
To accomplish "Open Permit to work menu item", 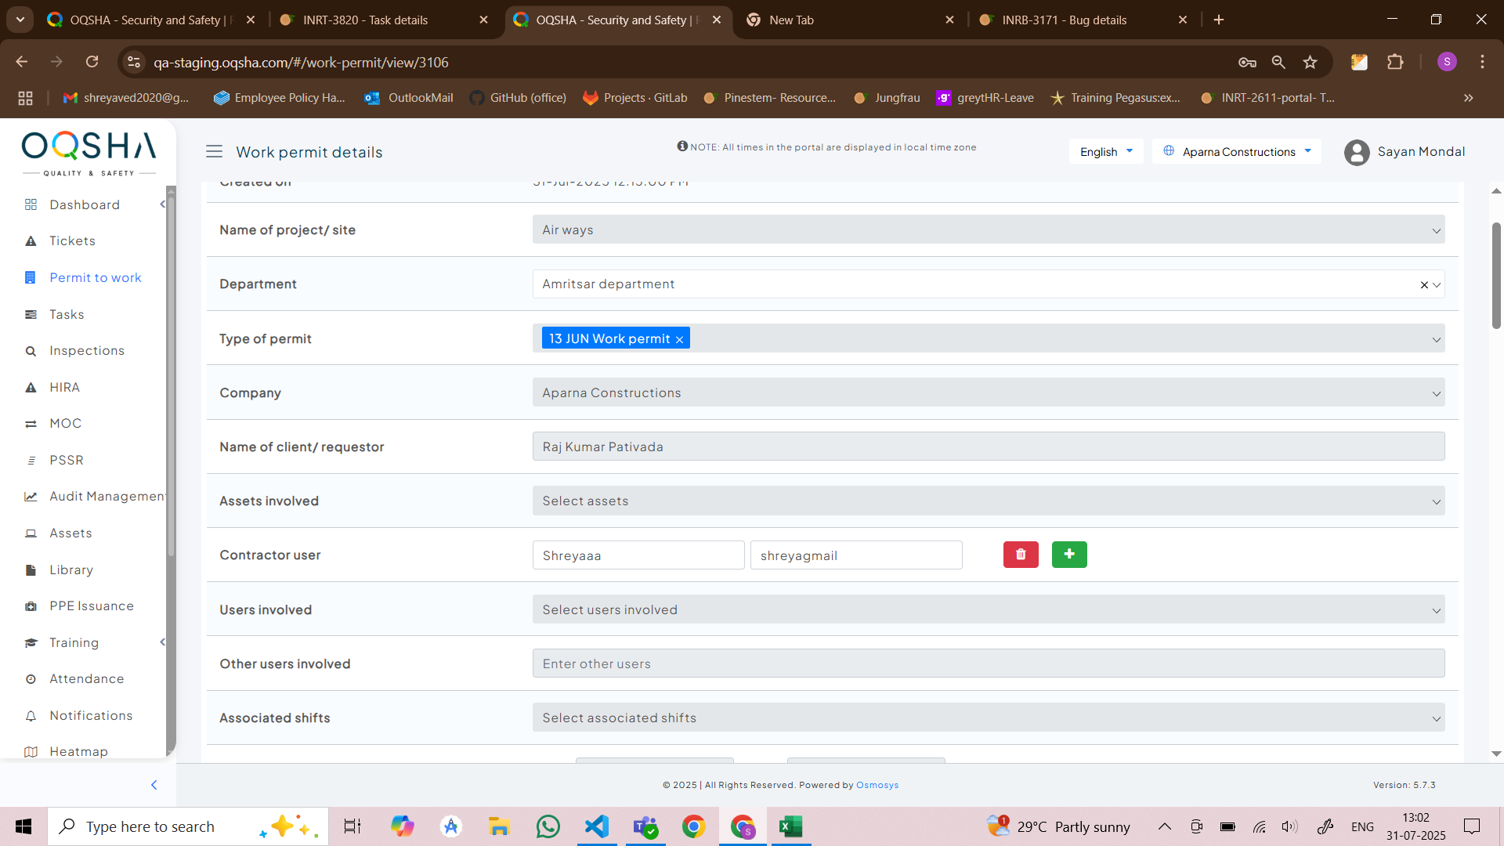I will (x=95, y=278).
